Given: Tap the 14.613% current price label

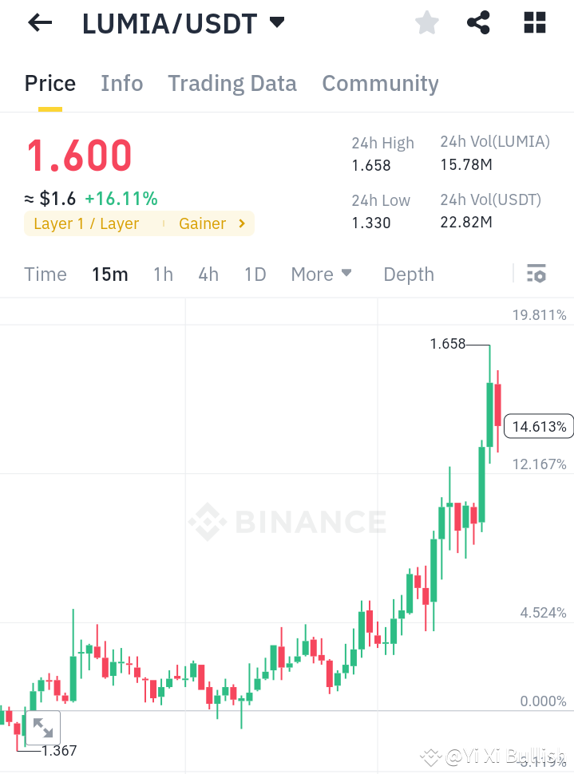Looking at the screenshot, I should pos(538,426).
